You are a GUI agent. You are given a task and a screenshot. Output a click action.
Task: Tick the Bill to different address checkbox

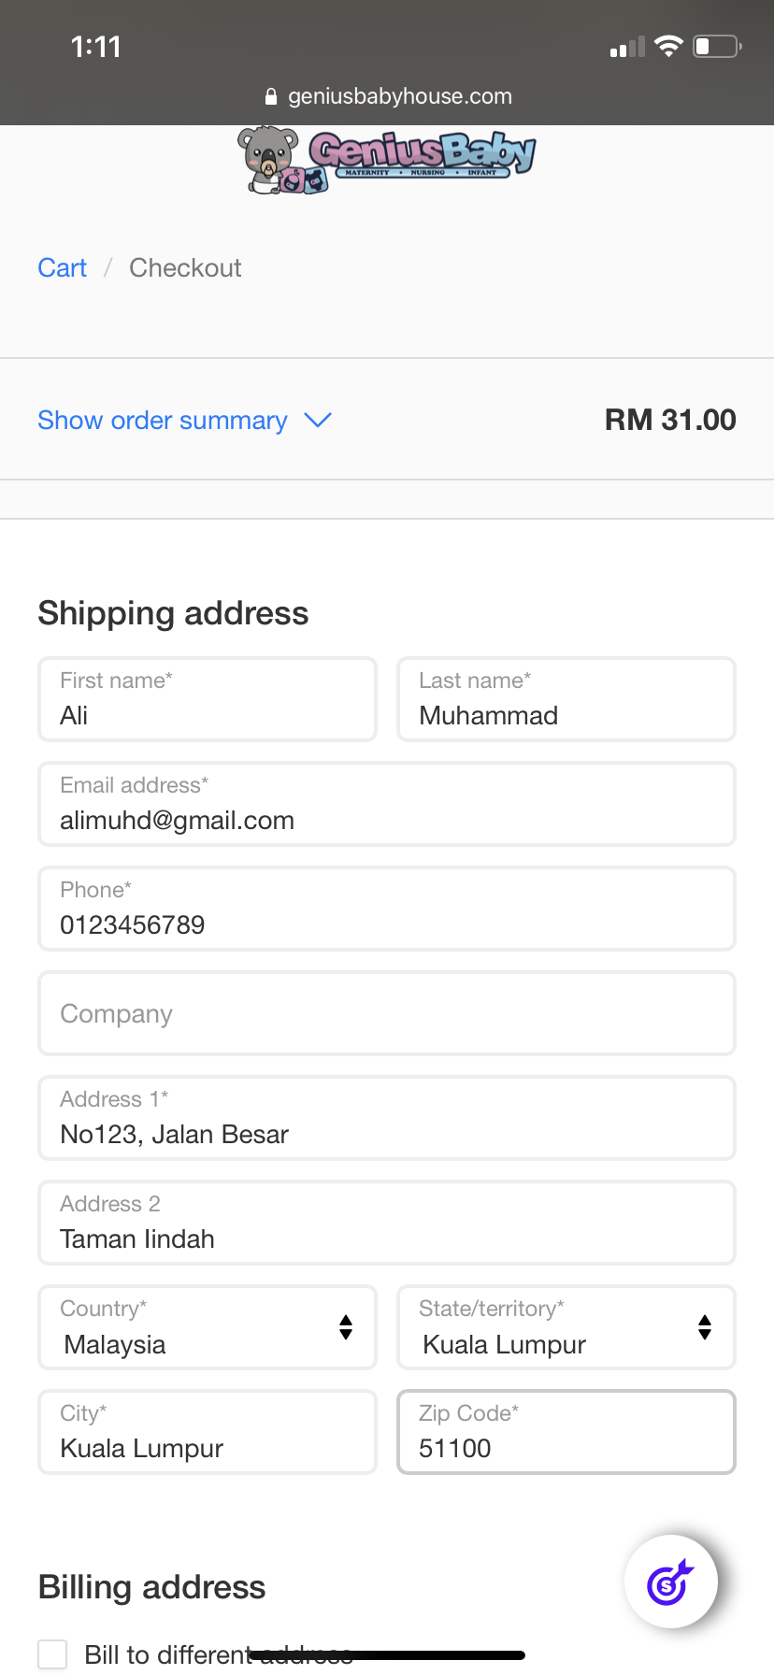(x=52, y=1654)
